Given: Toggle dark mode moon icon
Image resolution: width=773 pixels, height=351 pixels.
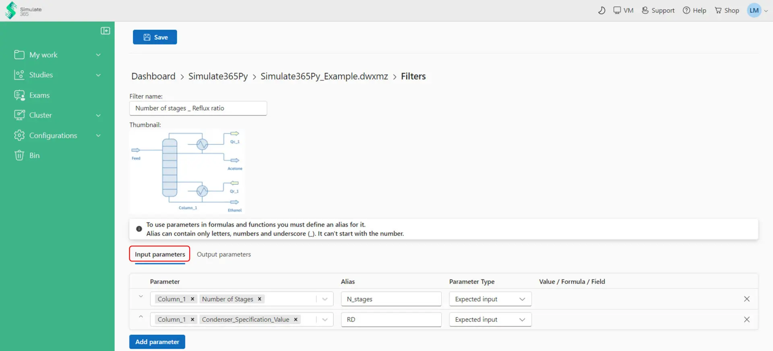Looking at the screenshot, I should (x=601, y=10).
